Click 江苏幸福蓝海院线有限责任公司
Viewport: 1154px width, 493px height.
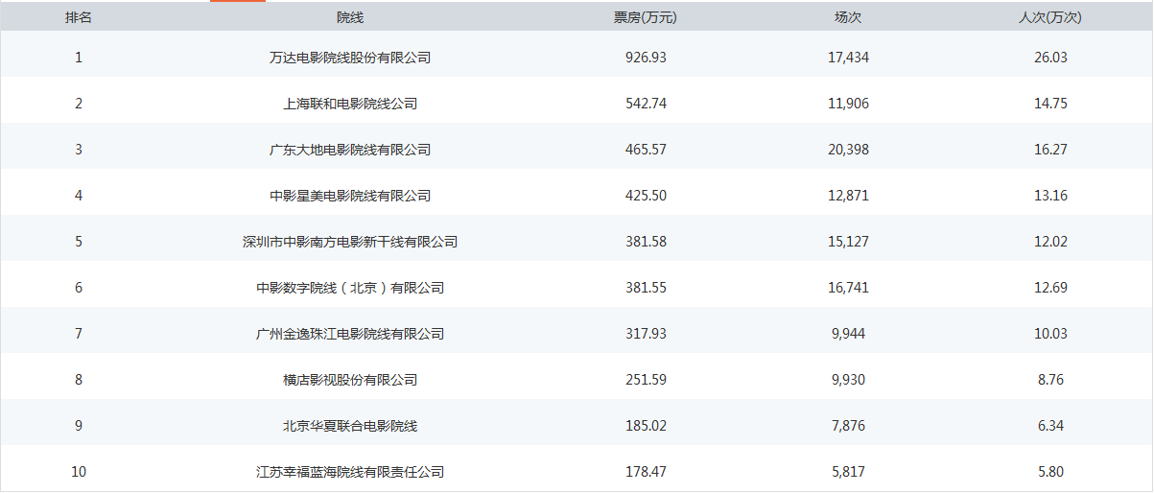(350, 472)
